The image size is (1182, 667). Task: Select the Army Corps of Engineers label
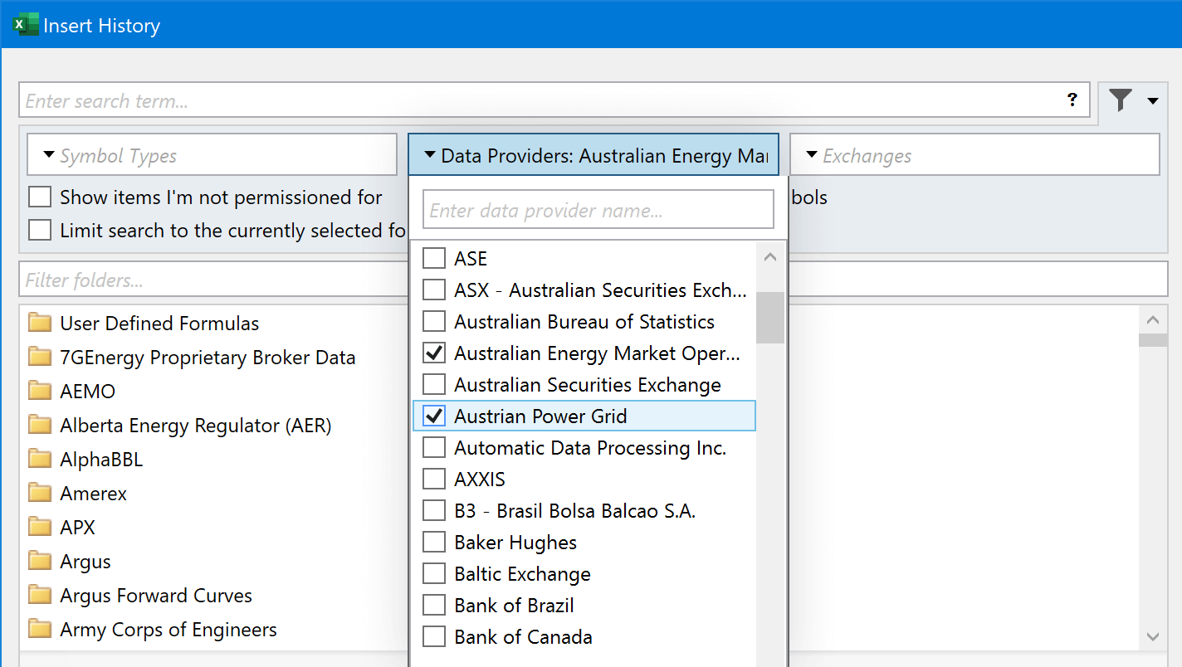(169, 630)
